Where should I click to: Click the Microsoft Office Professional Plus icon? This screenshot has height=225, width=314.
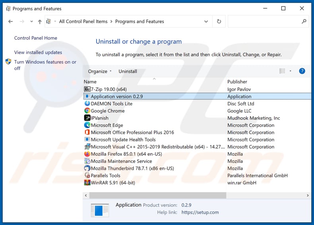pos(87,132)
